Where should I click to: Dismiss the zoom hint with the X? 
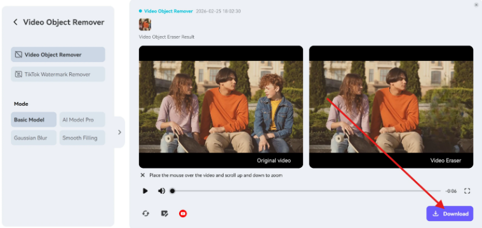pos(143,175)
